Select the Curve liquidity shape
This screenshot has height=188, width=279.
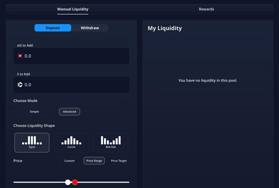coord(71,142)
